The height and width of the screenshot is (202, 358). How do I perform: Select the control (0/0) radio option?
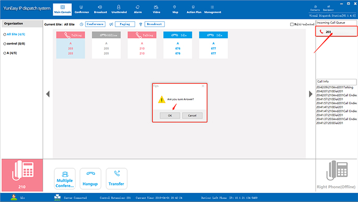(5, 44)
